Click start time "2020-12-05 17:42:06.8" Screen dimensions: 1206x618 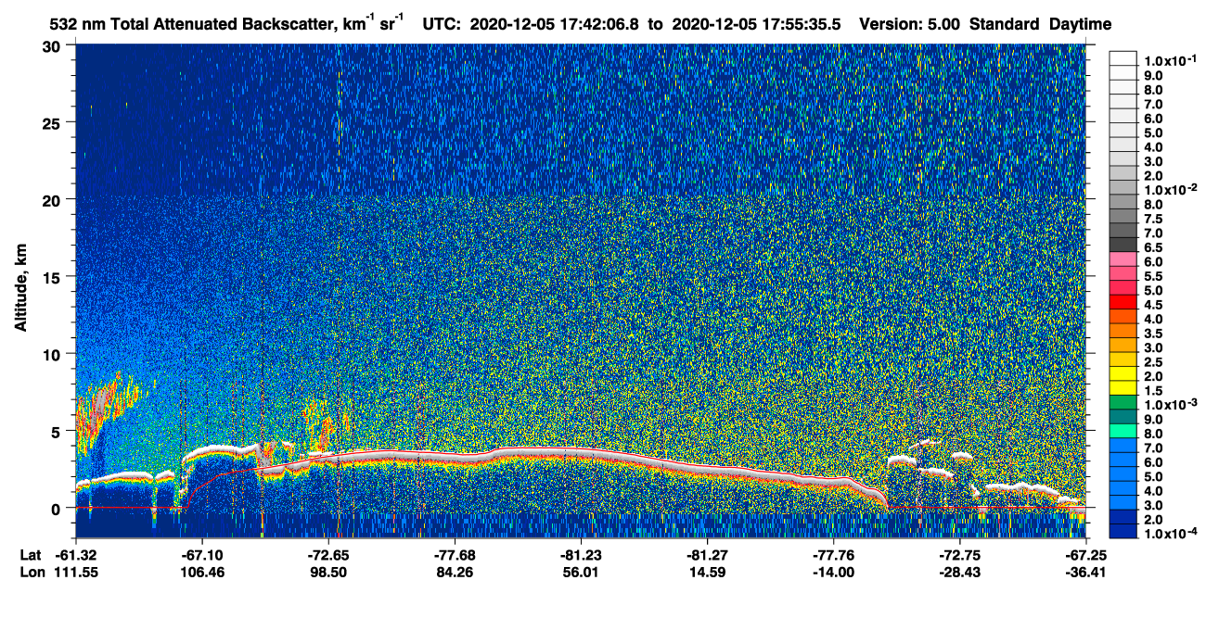click(x=555, y=24)
